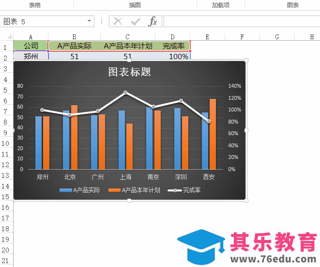
Task: Click cell B1 containing A产品实际
Action: click(74, 46)
